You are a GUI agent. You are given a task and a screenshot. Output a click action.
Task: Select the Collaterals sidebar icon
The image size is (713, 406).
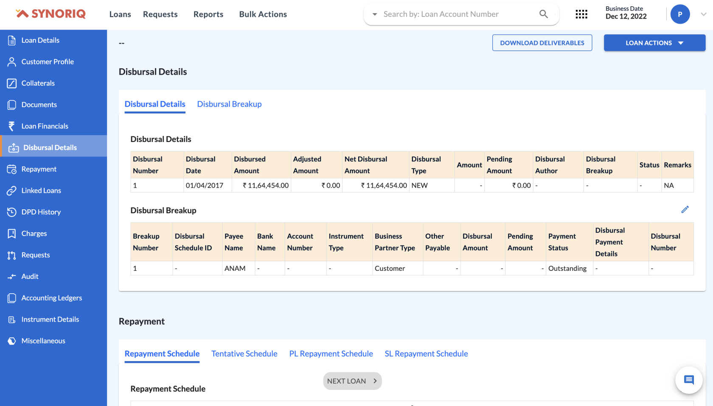tap(12, 83)
